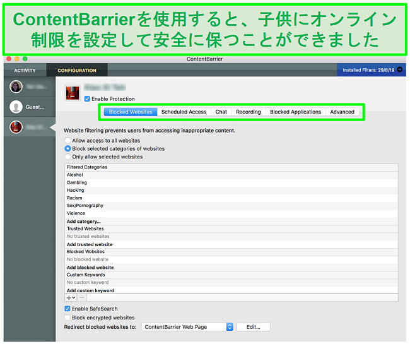The height and width of the screenshot is (344, 410).
Task: Click the Custom Keywords header
Action: 231,275
